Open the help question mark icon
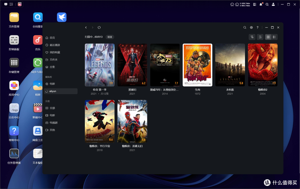The height and width of the screenshot is (189, 300). tap(257, 28)
